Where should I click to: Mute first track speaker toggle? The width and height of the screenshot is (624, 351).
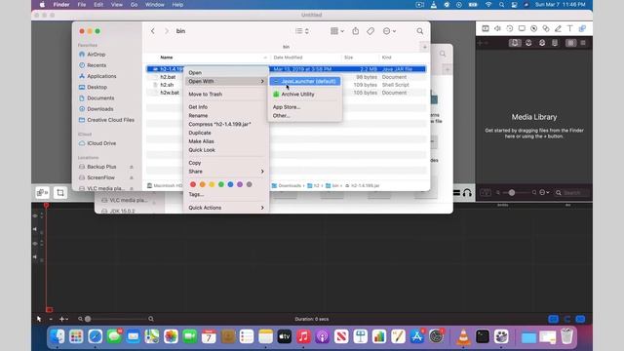pyautogui.click(x=35, y=229)
